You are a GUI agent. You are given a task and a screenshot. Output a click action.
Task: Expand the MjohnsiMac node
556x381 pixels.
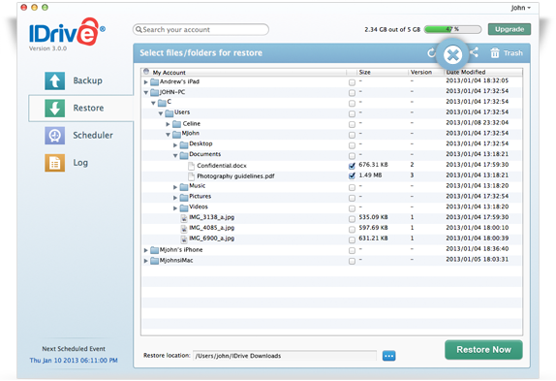pos(145,261)
